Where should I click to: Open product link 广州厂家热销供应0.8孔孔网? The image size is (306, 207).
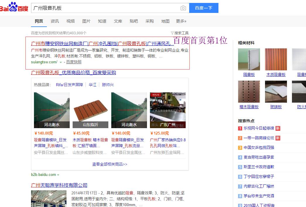(x=167, y=143)
